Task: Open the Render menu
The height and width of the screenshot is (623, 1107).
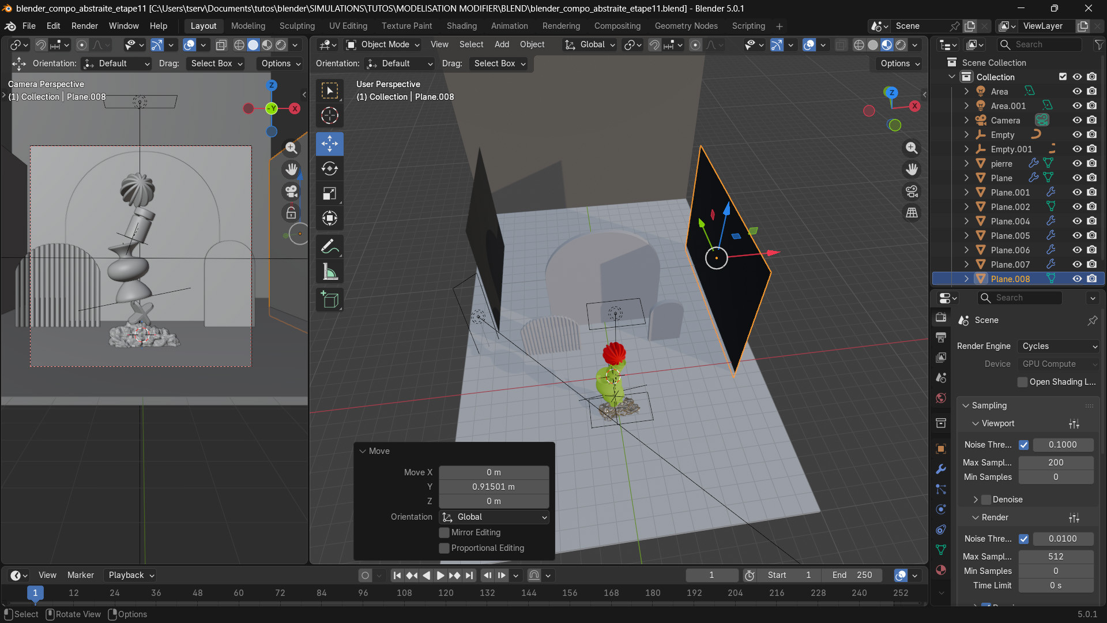Action: (84, 26)
